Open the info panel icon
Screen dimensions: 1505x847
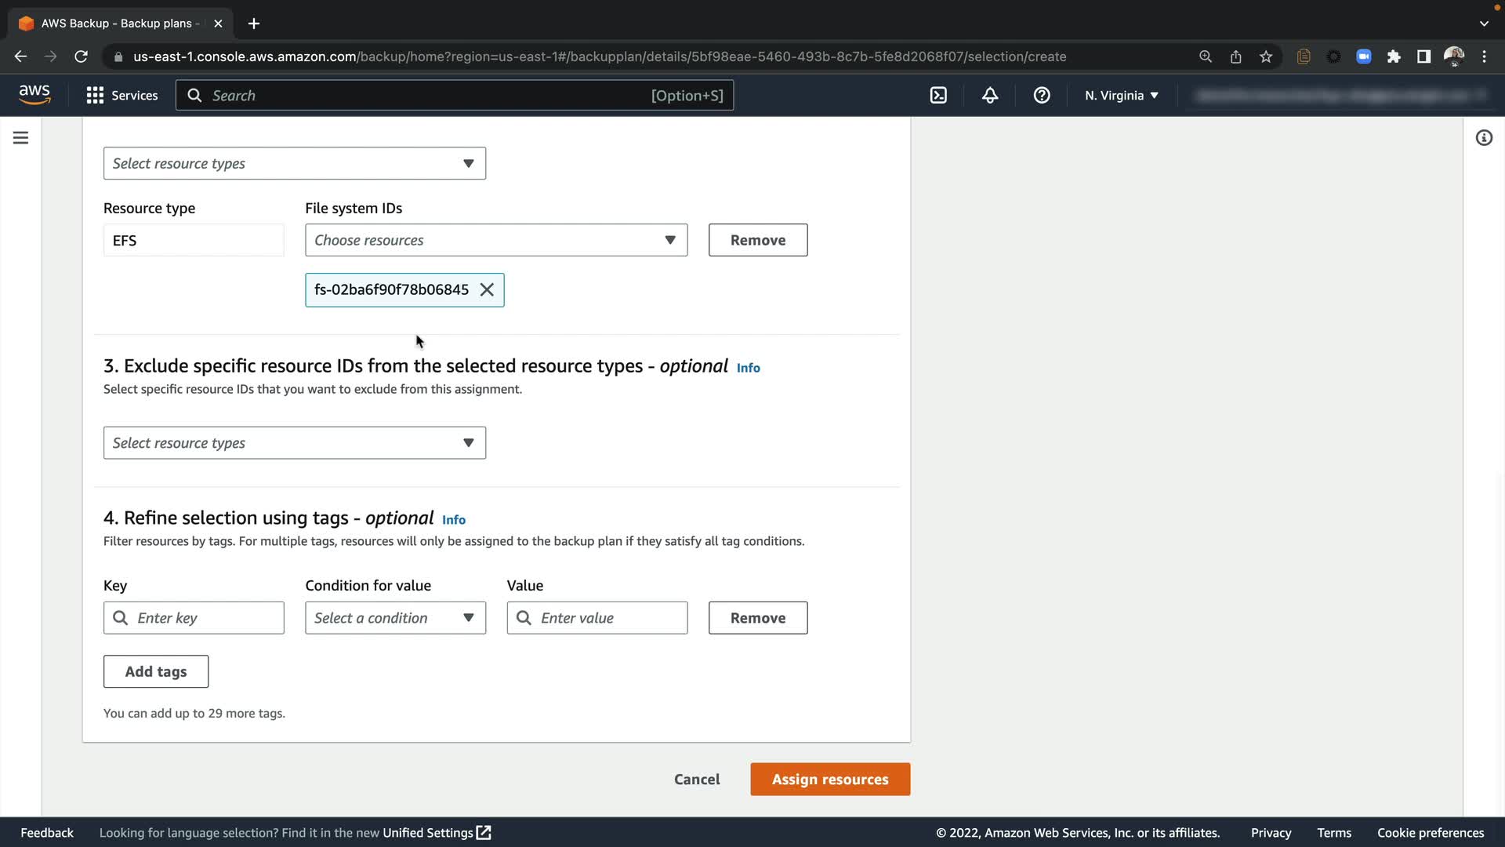click(1484, 138)
